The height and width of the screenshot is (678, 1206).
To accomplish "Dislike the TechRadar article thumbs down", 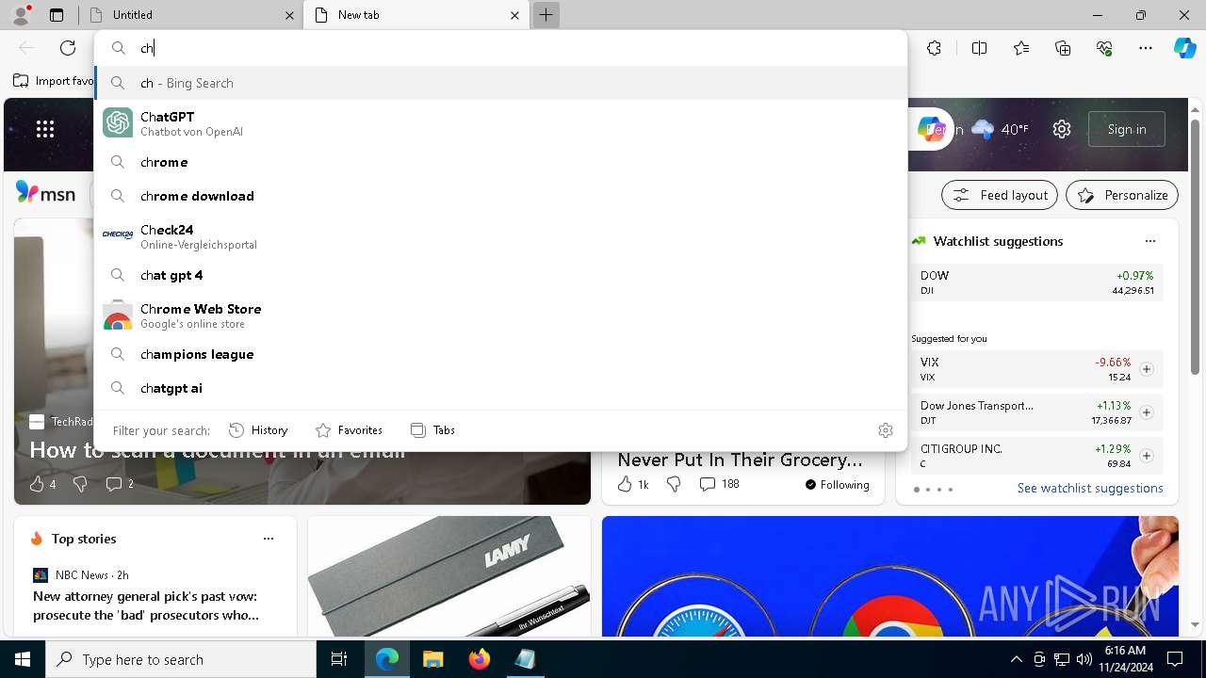I will pyautogui.click(x=80, y=484).
